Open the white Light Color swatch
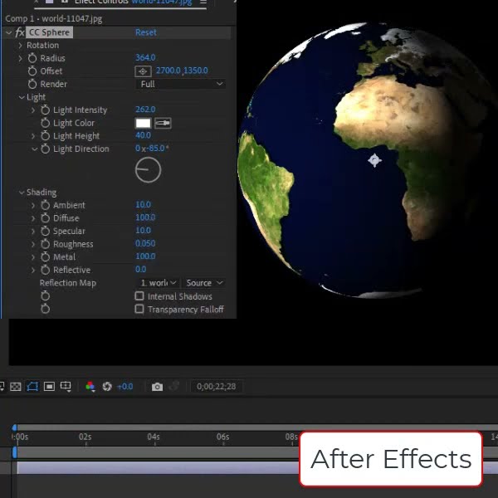Viewport: 498px width, 498px height. pos(143,123)
